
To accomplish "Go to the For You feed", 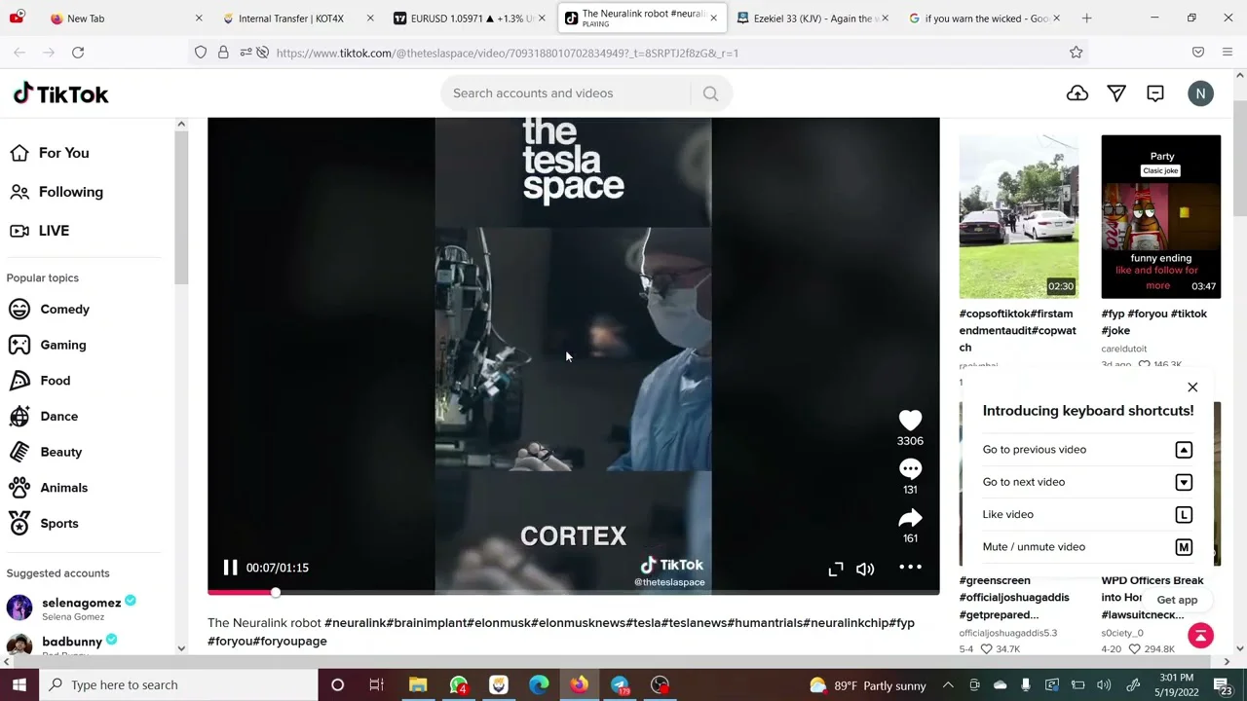I will click(49, 153).
